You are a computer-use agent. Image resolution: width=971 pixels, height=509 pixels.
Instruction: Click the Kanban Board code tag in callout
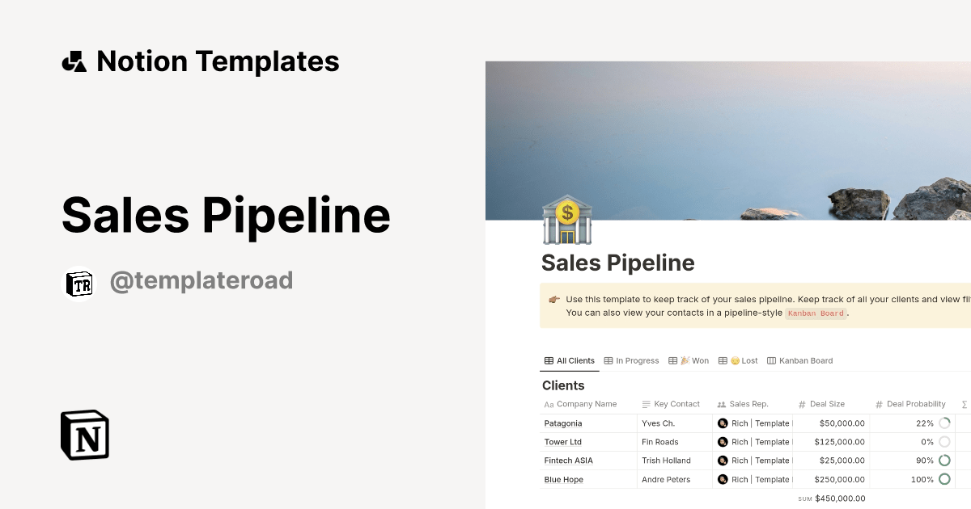pyautogui.click(x=816, y=313)
